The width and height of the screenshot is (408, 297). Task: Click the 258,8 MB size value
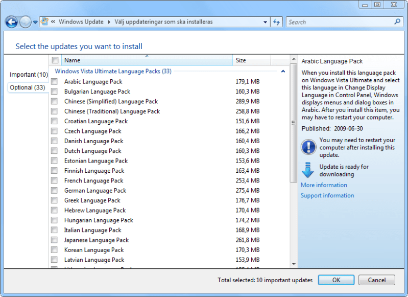(248, 111)
